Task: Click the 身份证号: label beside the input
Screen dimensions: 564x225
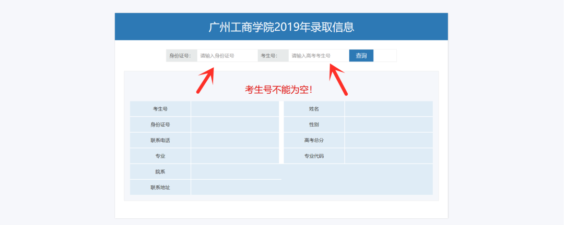Action: 182,56
